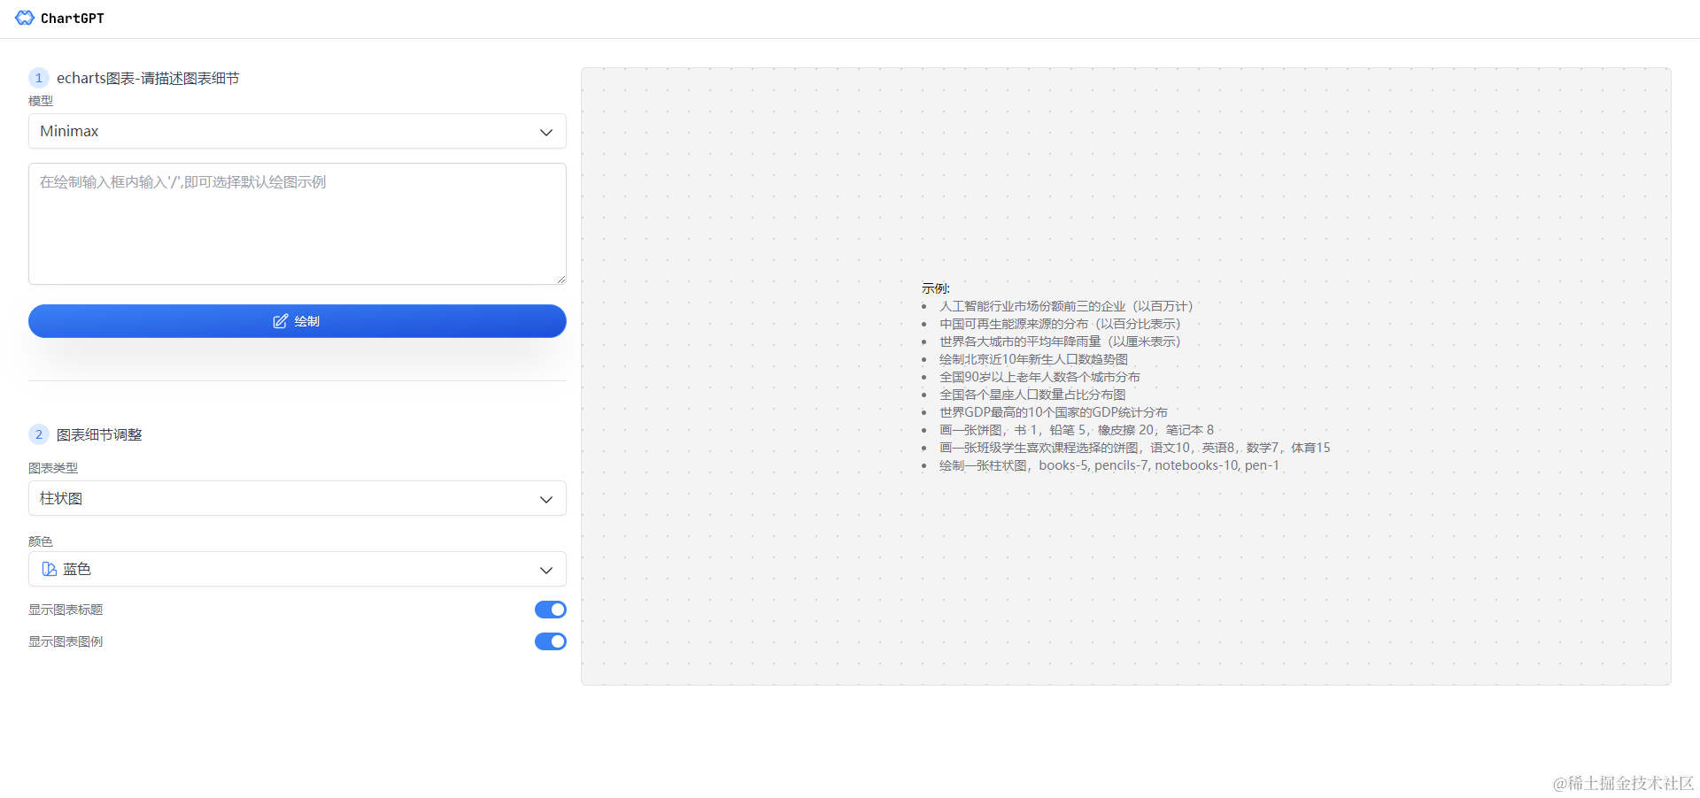Click the 颜色 field label

point(41,541)
